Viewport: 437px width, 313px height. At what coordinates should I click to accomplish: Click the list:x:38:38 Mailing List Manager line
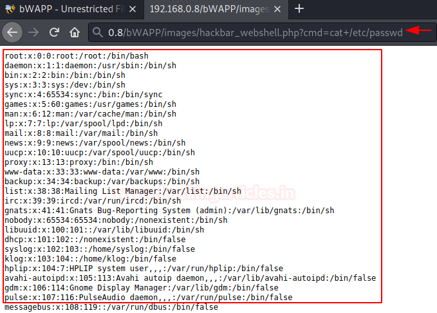click(123, 191)
